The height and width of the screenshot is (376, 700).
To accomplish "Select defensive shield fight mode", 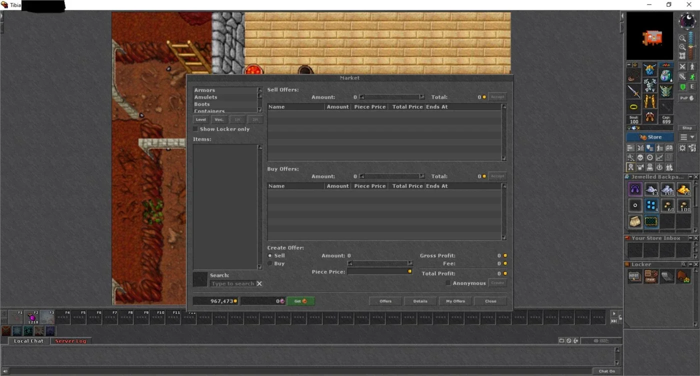I will tap(682, 86).
